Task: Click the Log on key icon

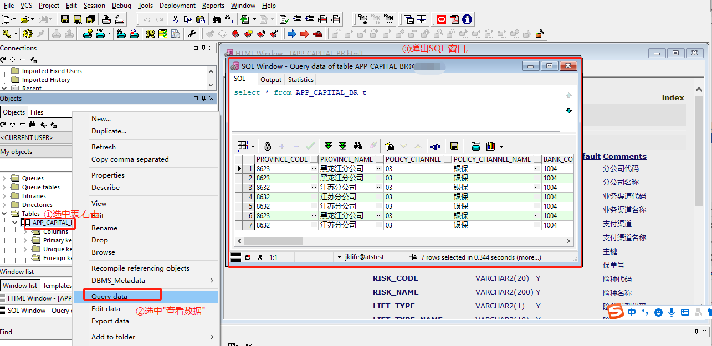Action: [7, 34]
